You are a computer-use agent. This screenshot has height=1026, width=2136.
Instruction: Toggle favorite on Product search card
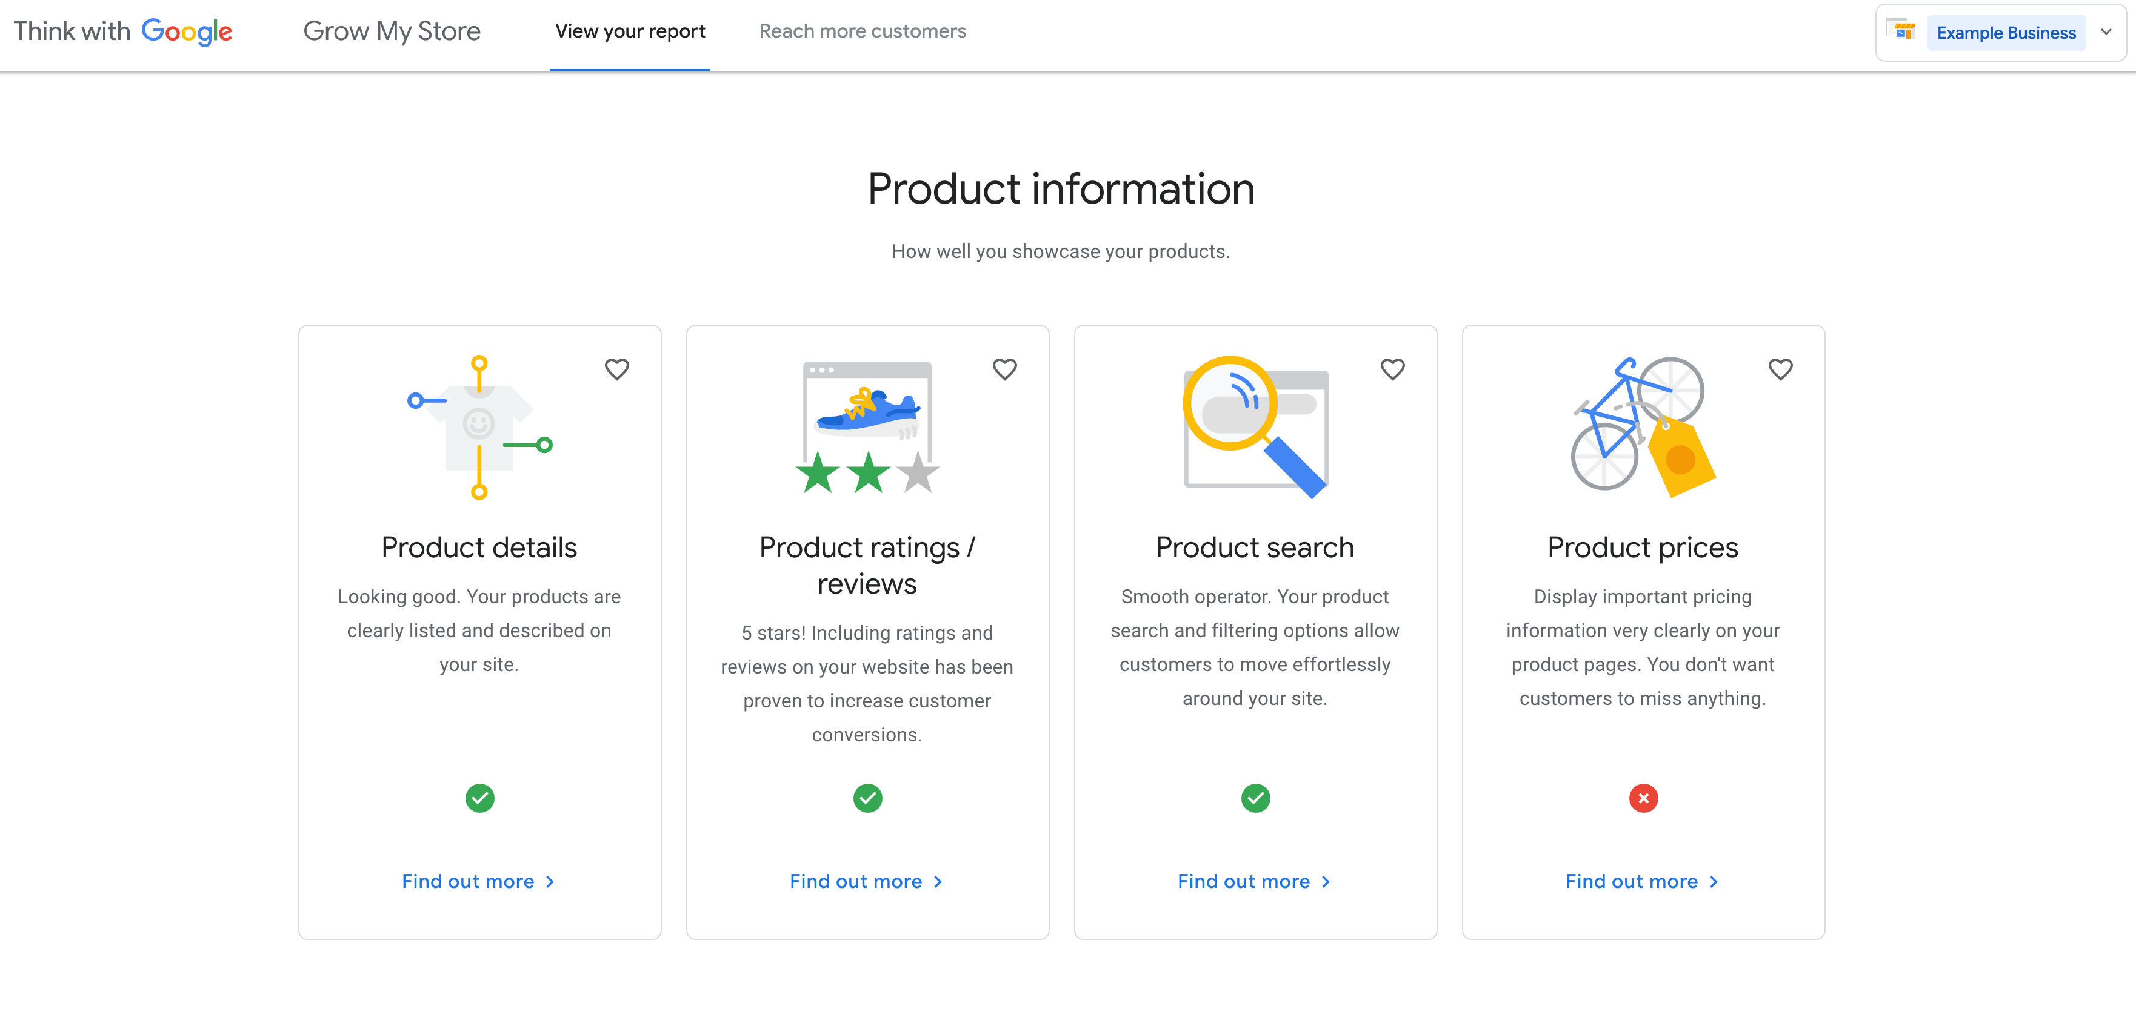coord(1392,368)
